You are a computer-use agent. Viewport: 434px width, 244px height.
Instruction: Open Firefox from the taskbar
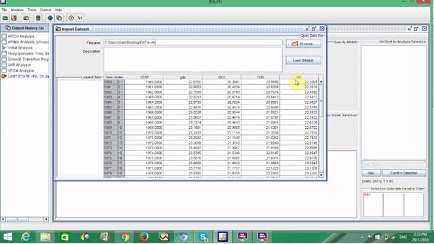point(144,237)
